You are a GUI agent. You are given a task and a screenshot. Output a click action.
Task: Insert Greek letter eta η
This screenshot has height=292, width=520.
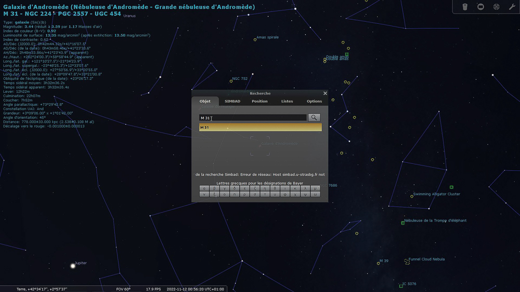pyautogui.click(x=265, y=188)
